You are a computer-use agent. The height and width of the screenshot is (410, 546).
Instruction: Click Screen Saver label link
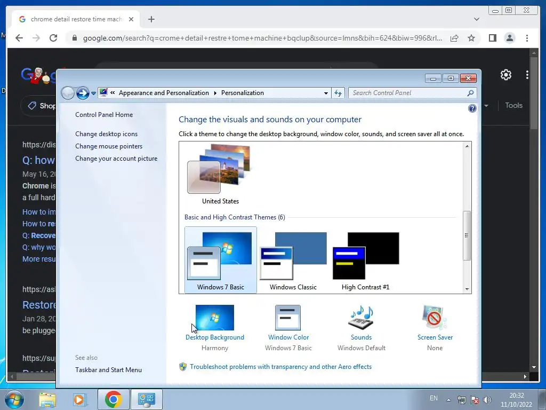[x=435, y=337]
